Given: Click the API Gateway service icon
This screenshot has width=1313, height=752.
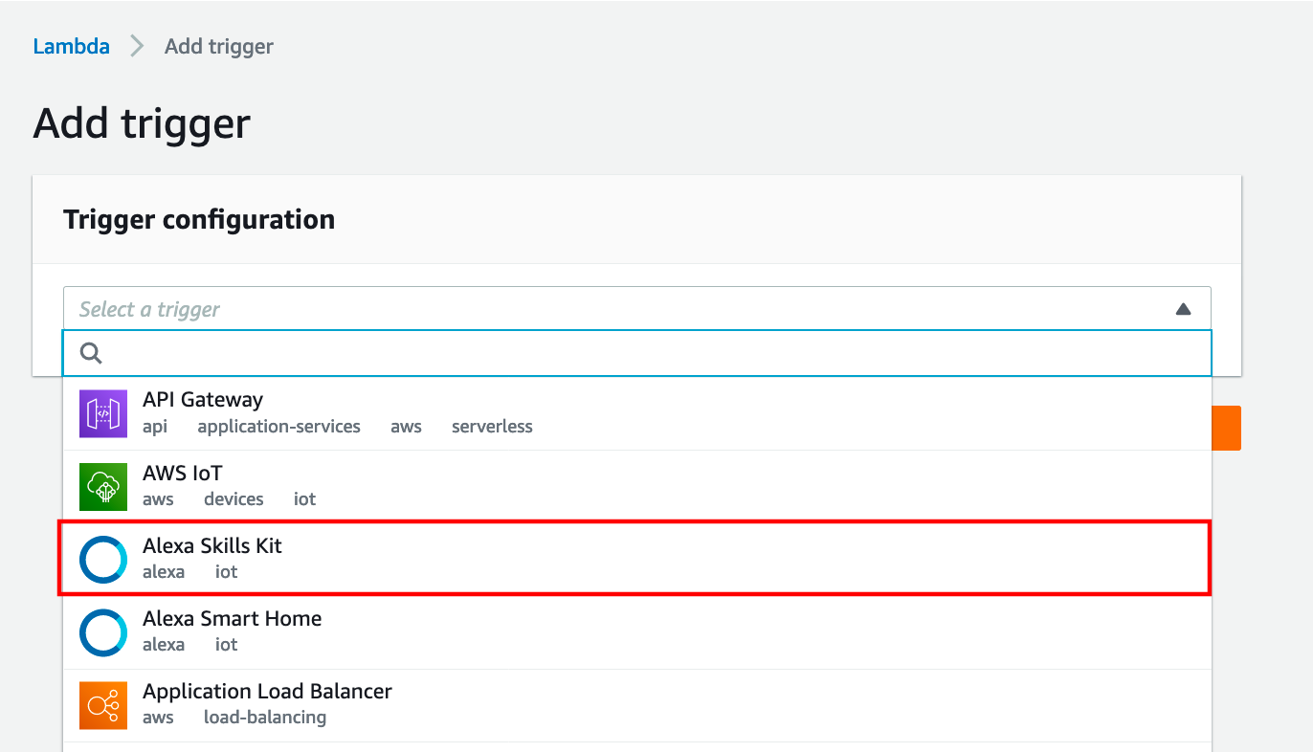Looking at the screenshot, I should pos(103,414).
